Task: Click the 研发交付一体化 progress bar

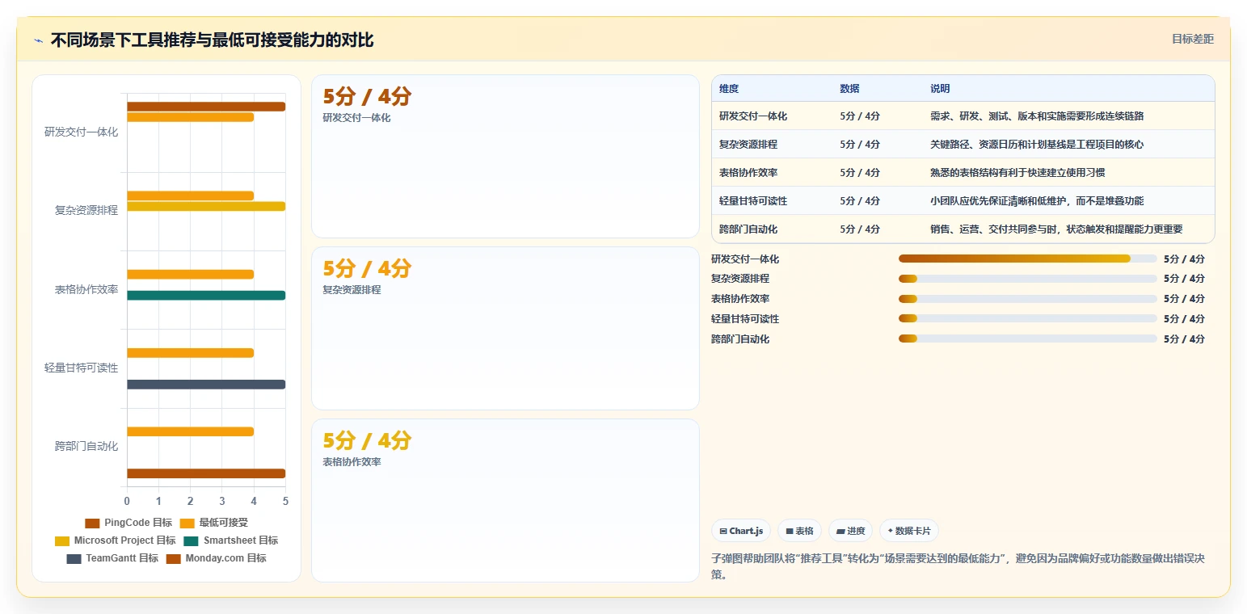Action: pos(1028,259)
